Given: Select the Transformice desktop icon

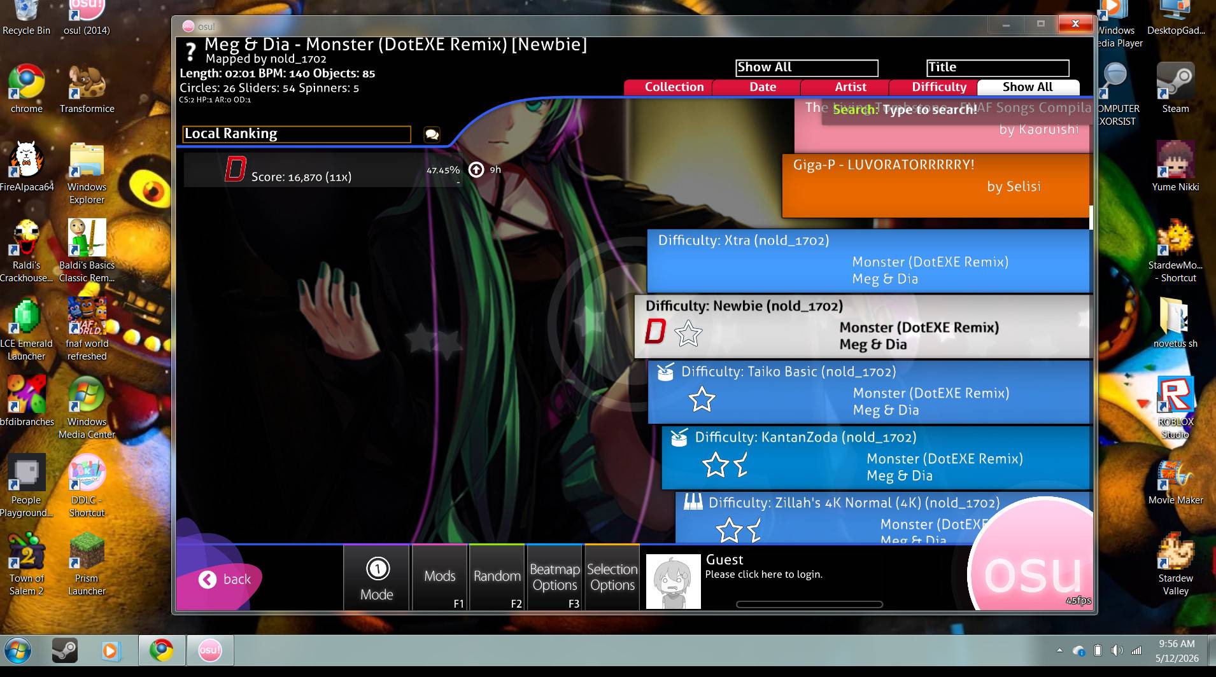Looking at the screenshot, I should (x=87, y=90).
